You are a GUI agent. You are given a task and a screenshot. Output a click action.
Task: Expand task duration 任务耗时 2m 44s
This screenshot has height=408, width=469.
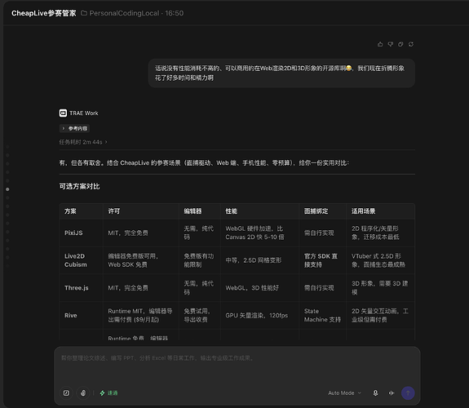click(x=83, y=142)
